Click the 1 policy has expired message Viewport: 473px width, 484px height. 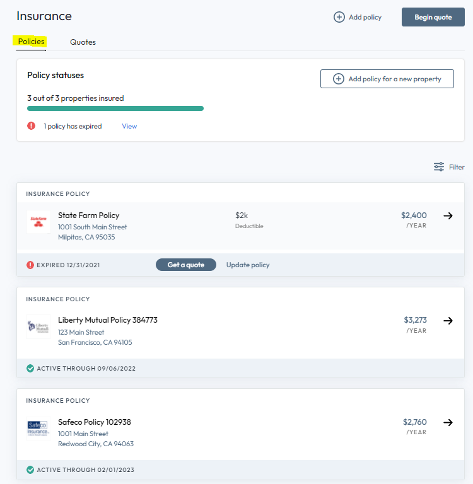point(73,126)
